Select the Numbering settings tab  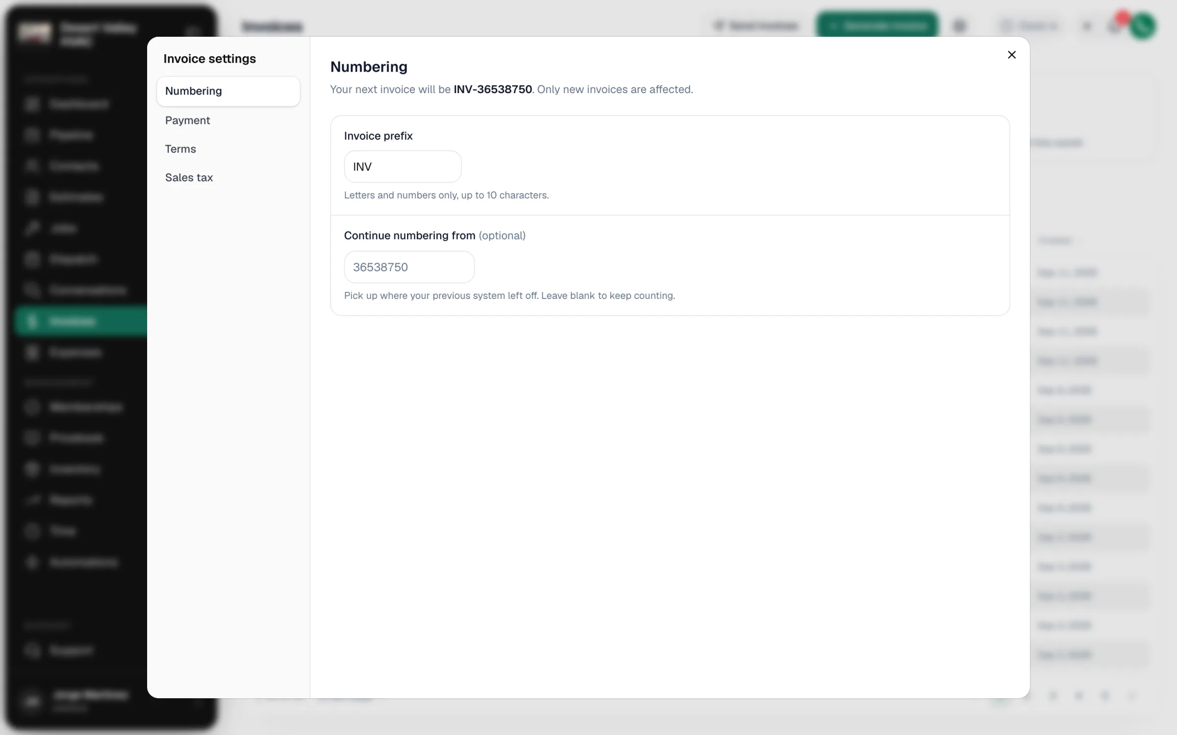(x=228, y=91)
